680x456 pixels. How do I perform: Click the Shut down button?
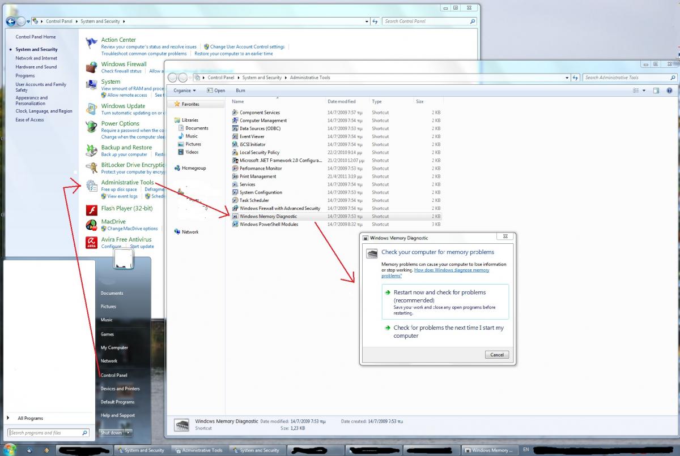point(111,433)
